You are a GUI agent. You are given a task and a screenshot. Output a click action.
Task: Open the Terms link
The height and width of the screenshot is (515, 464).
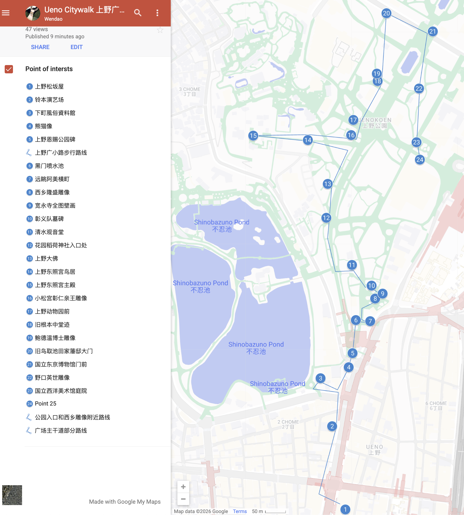[240, 511]
